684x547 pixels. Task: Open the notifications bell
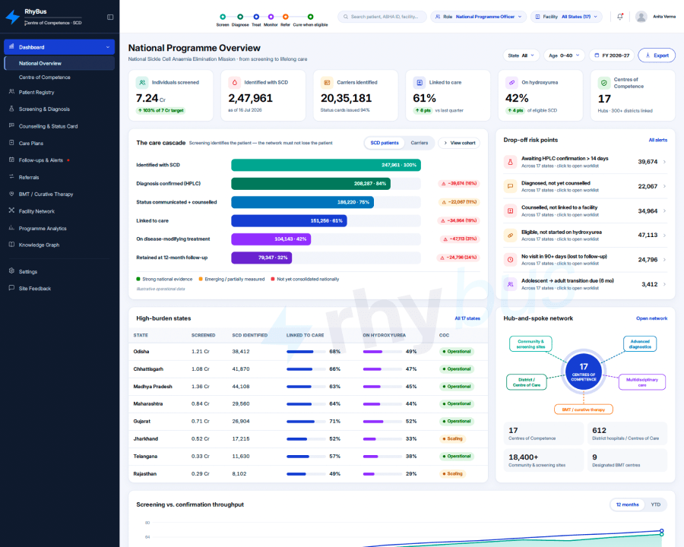[x=620, y=17]
